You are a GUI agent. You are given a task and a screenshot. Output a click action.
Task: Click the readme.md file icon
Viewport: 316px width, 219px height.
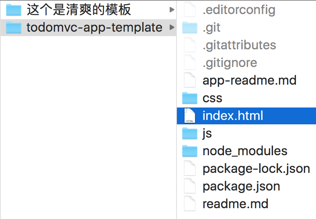pyautogui.click(x=190, y=203)
